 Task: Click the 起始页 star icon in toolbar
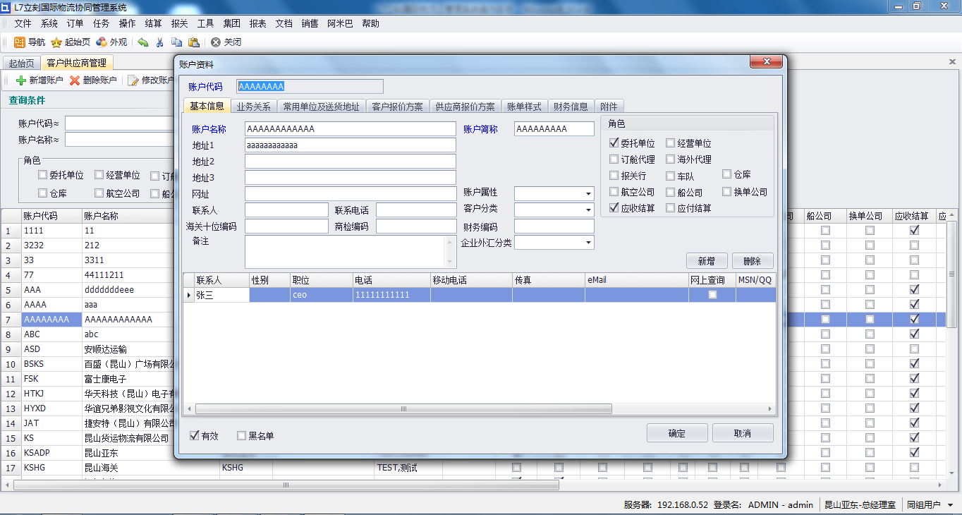(56, 42)
